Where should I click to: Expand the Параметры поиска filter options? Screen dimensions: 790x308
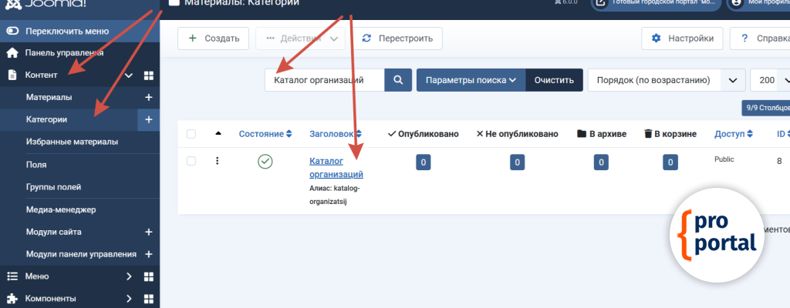coord(471,80)
